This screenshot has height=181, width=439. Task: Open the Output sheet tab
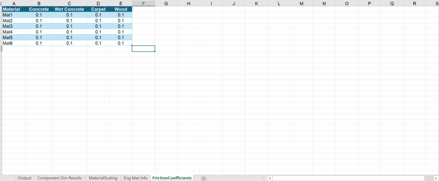click(x=25, y=178)
